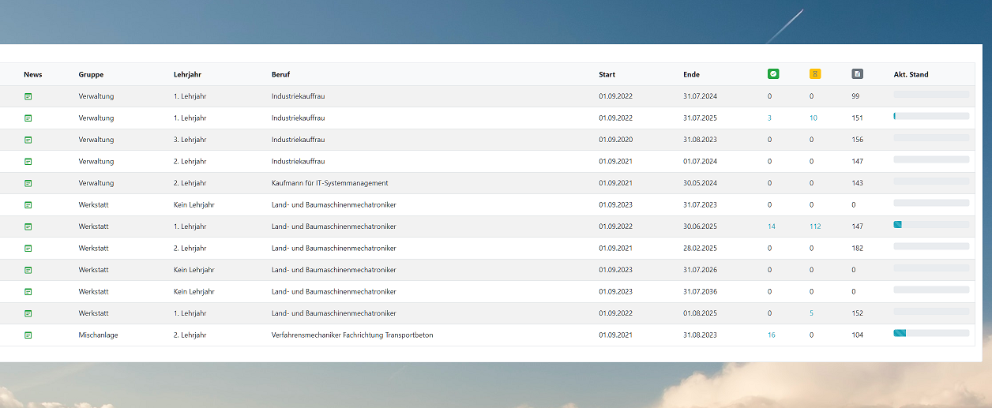Select the value 182 in document column
The width and height of the screenshot is (992, 408).
[x=857, y=248]
